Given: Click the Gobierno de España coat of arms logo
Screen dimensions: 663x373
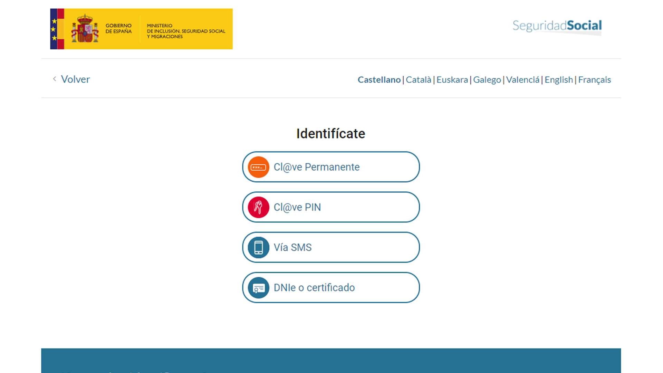Looking at the screenshot, I should (85, 29).
